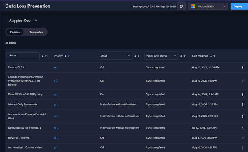Open more options for power bi - custom
Screen dimensions: 248x152
click(x=242, y=138)
